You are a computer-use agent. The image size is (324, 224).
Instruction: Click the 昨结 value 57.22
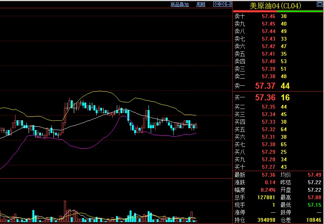pos(315,182)
